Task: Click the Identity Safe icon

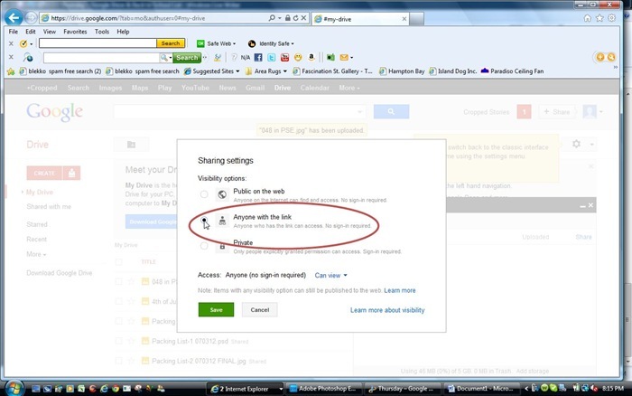Action: (252, 43)
